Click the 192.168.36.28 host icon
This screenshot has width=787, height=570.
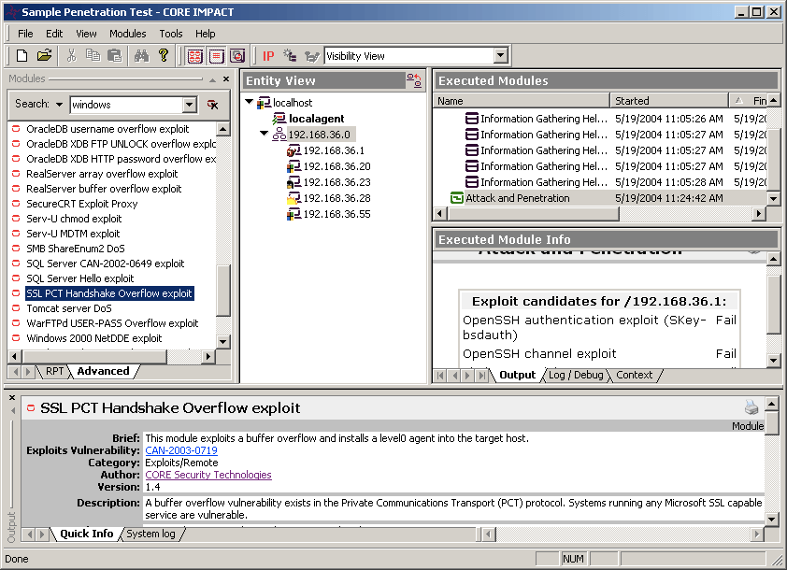click(293, 198)
